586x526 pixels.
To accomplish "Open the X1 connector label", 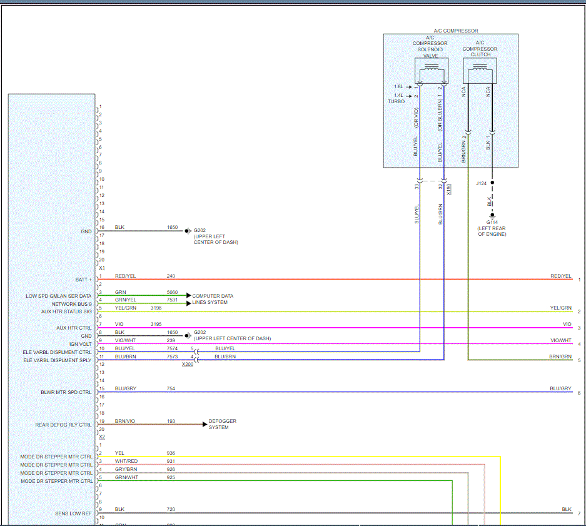I will point(101,267).
